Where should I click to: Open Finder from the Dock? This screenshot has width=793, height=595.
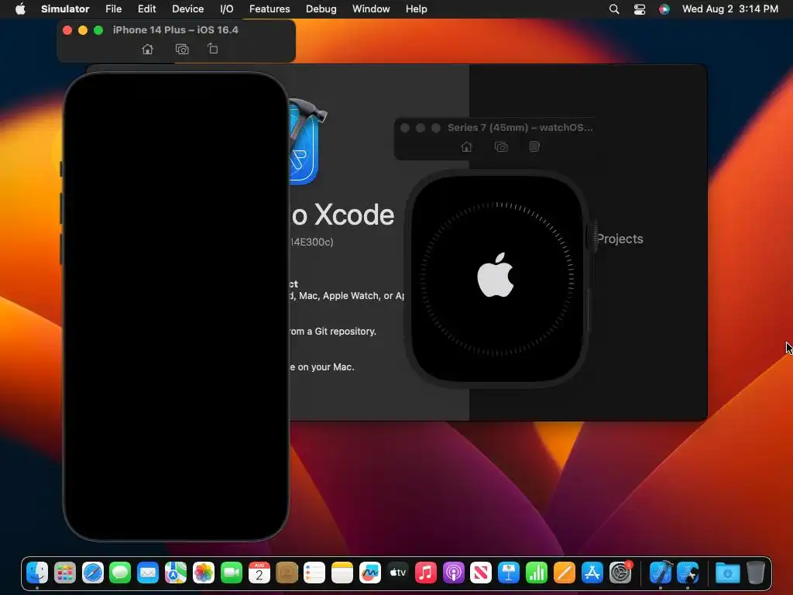tap(37, 573)
